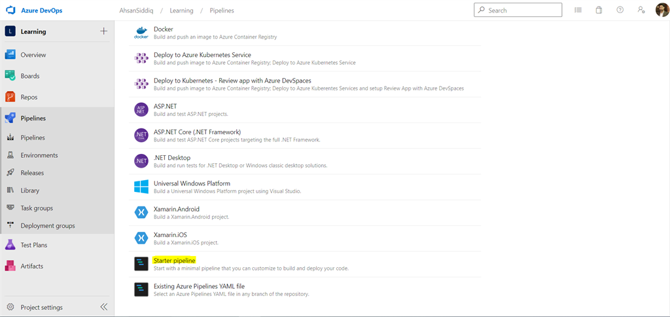Click the Universal Windows Platform Windows icon
The height and width of the screenshot is (317, 670).
141,187
